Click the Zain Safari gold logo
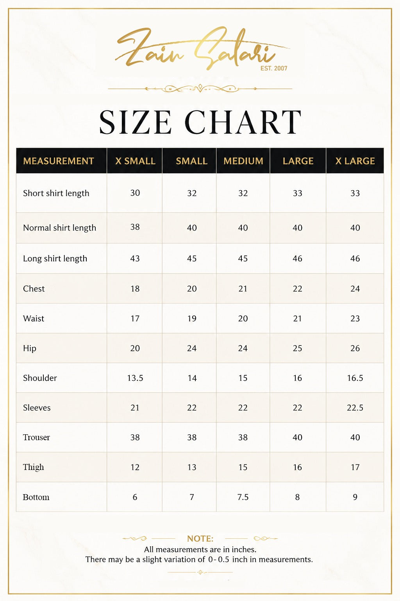Viewport: 400px width, 601px height. [202, 49]
